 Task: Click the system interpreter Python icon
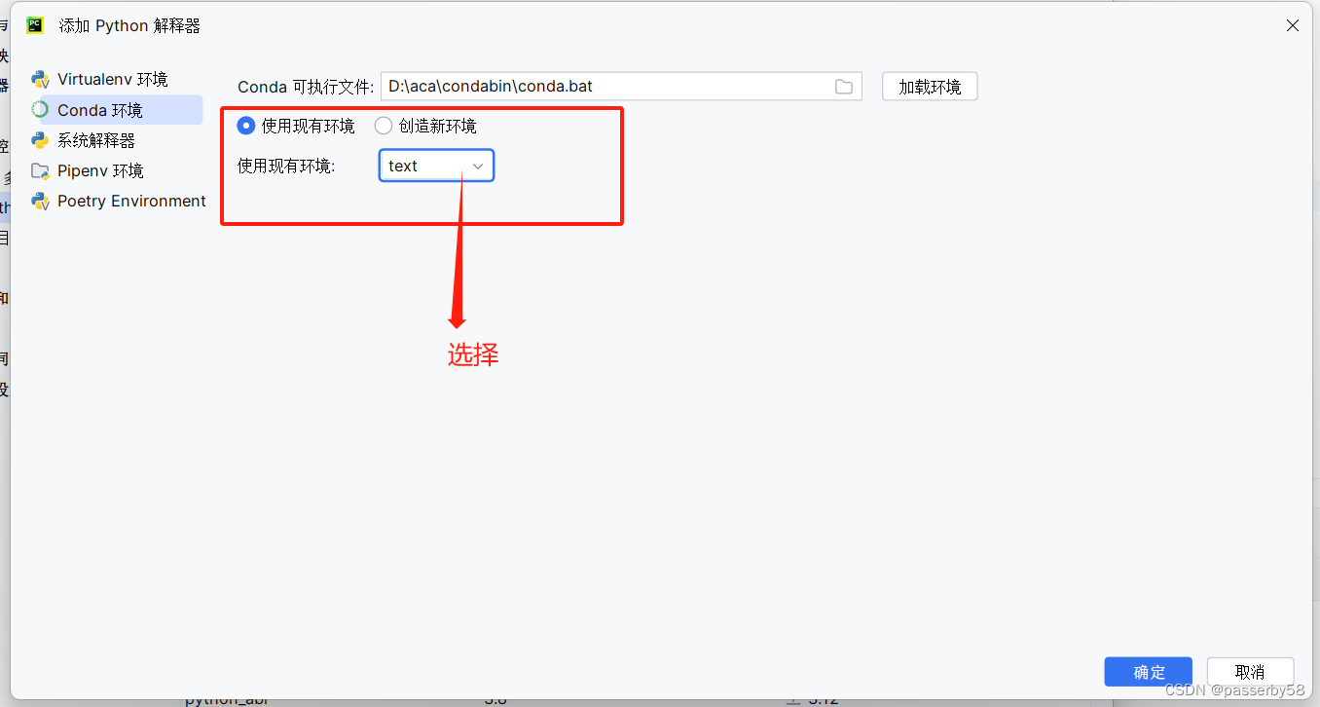tap(40, 140)
